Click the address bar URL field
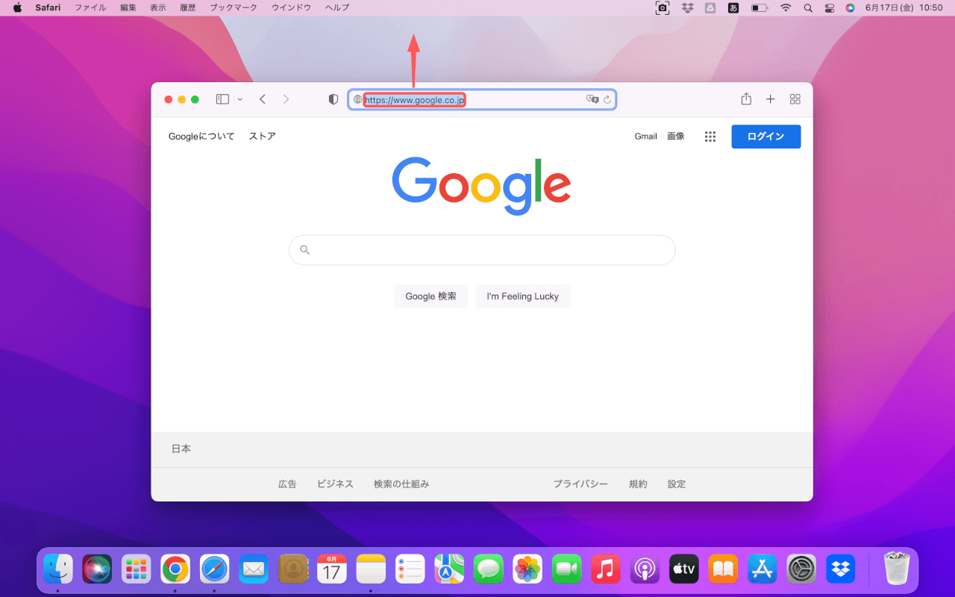 (x=482, y=99)
